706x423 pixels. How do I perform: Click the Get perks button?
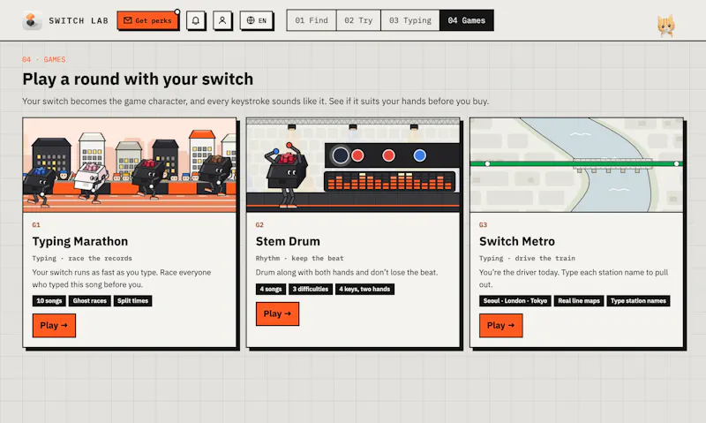tap(147, 20)
